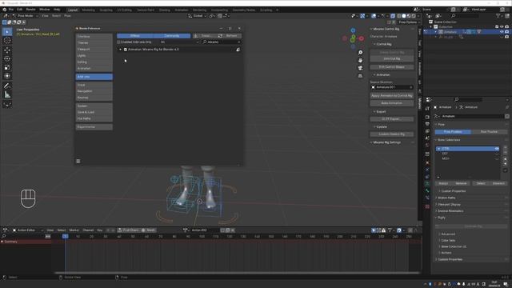Image resolution: width=512 pixels, height=288 pixels.
Task: Click current frame marker in timeline
Action: point(66,236)
